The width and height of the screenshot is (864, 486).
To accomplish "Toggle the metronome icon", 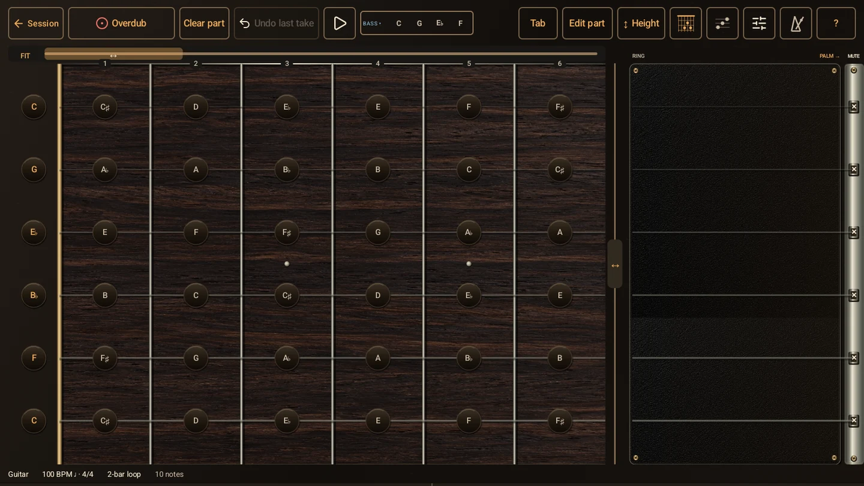I will click(796, 23).
